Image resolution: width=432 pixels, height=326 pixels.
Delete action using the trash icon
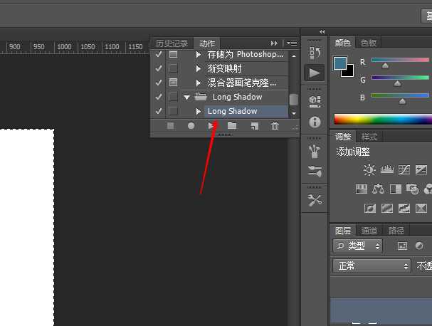pos(275,126)
